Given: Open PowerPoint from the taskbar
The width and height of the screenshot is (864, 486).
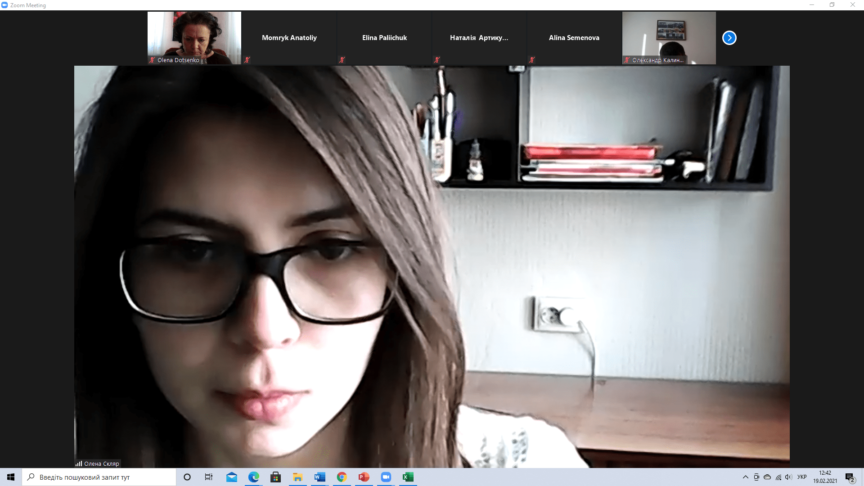Looking at the screenshot, I should tap(364, 477).
